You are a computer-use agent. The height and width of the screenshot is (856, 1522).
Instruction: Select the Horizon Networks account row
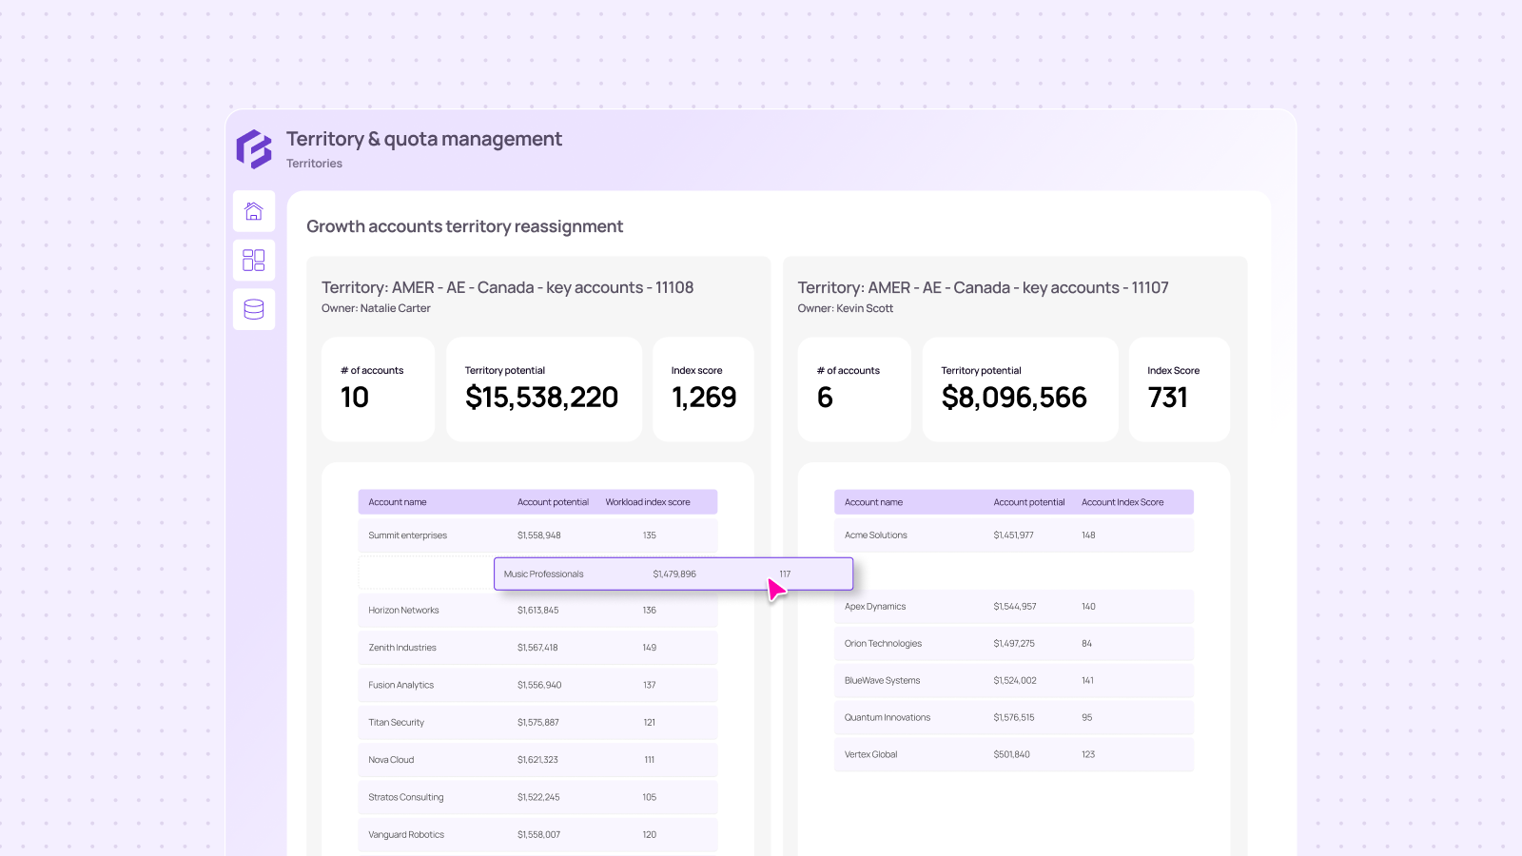[537, 611]
